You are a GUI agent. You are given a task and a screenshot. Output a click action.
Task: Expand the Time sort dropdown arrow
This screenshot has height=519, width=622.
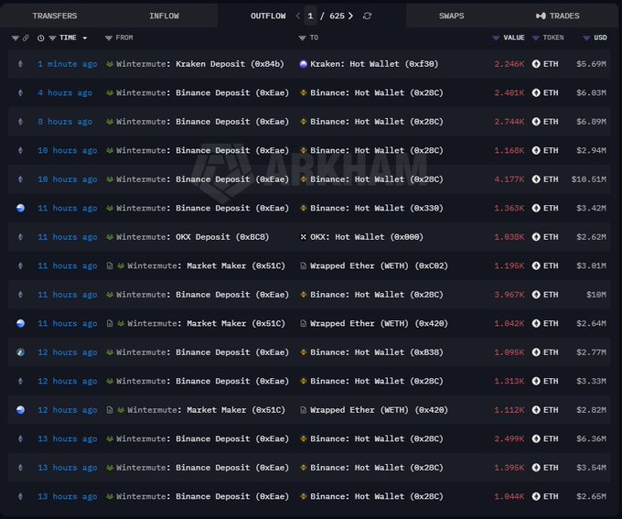pos(85,38)
